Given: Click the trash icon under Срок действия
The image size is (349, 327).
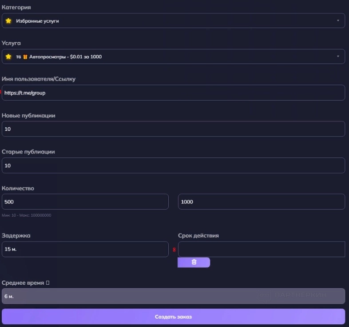Looking at the screenshot, I should (x=194, y=262).
